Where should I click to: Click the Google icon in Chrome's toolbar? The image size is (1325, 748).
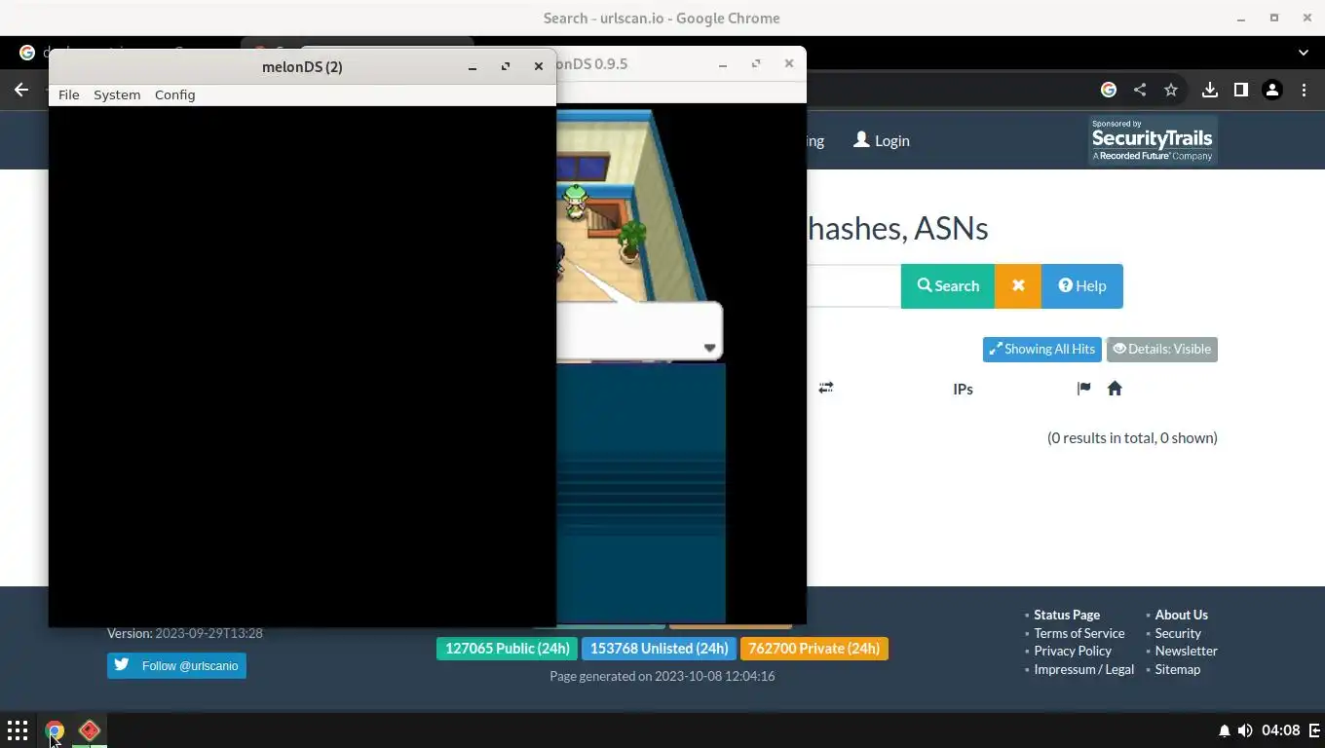coord(1109,90)
